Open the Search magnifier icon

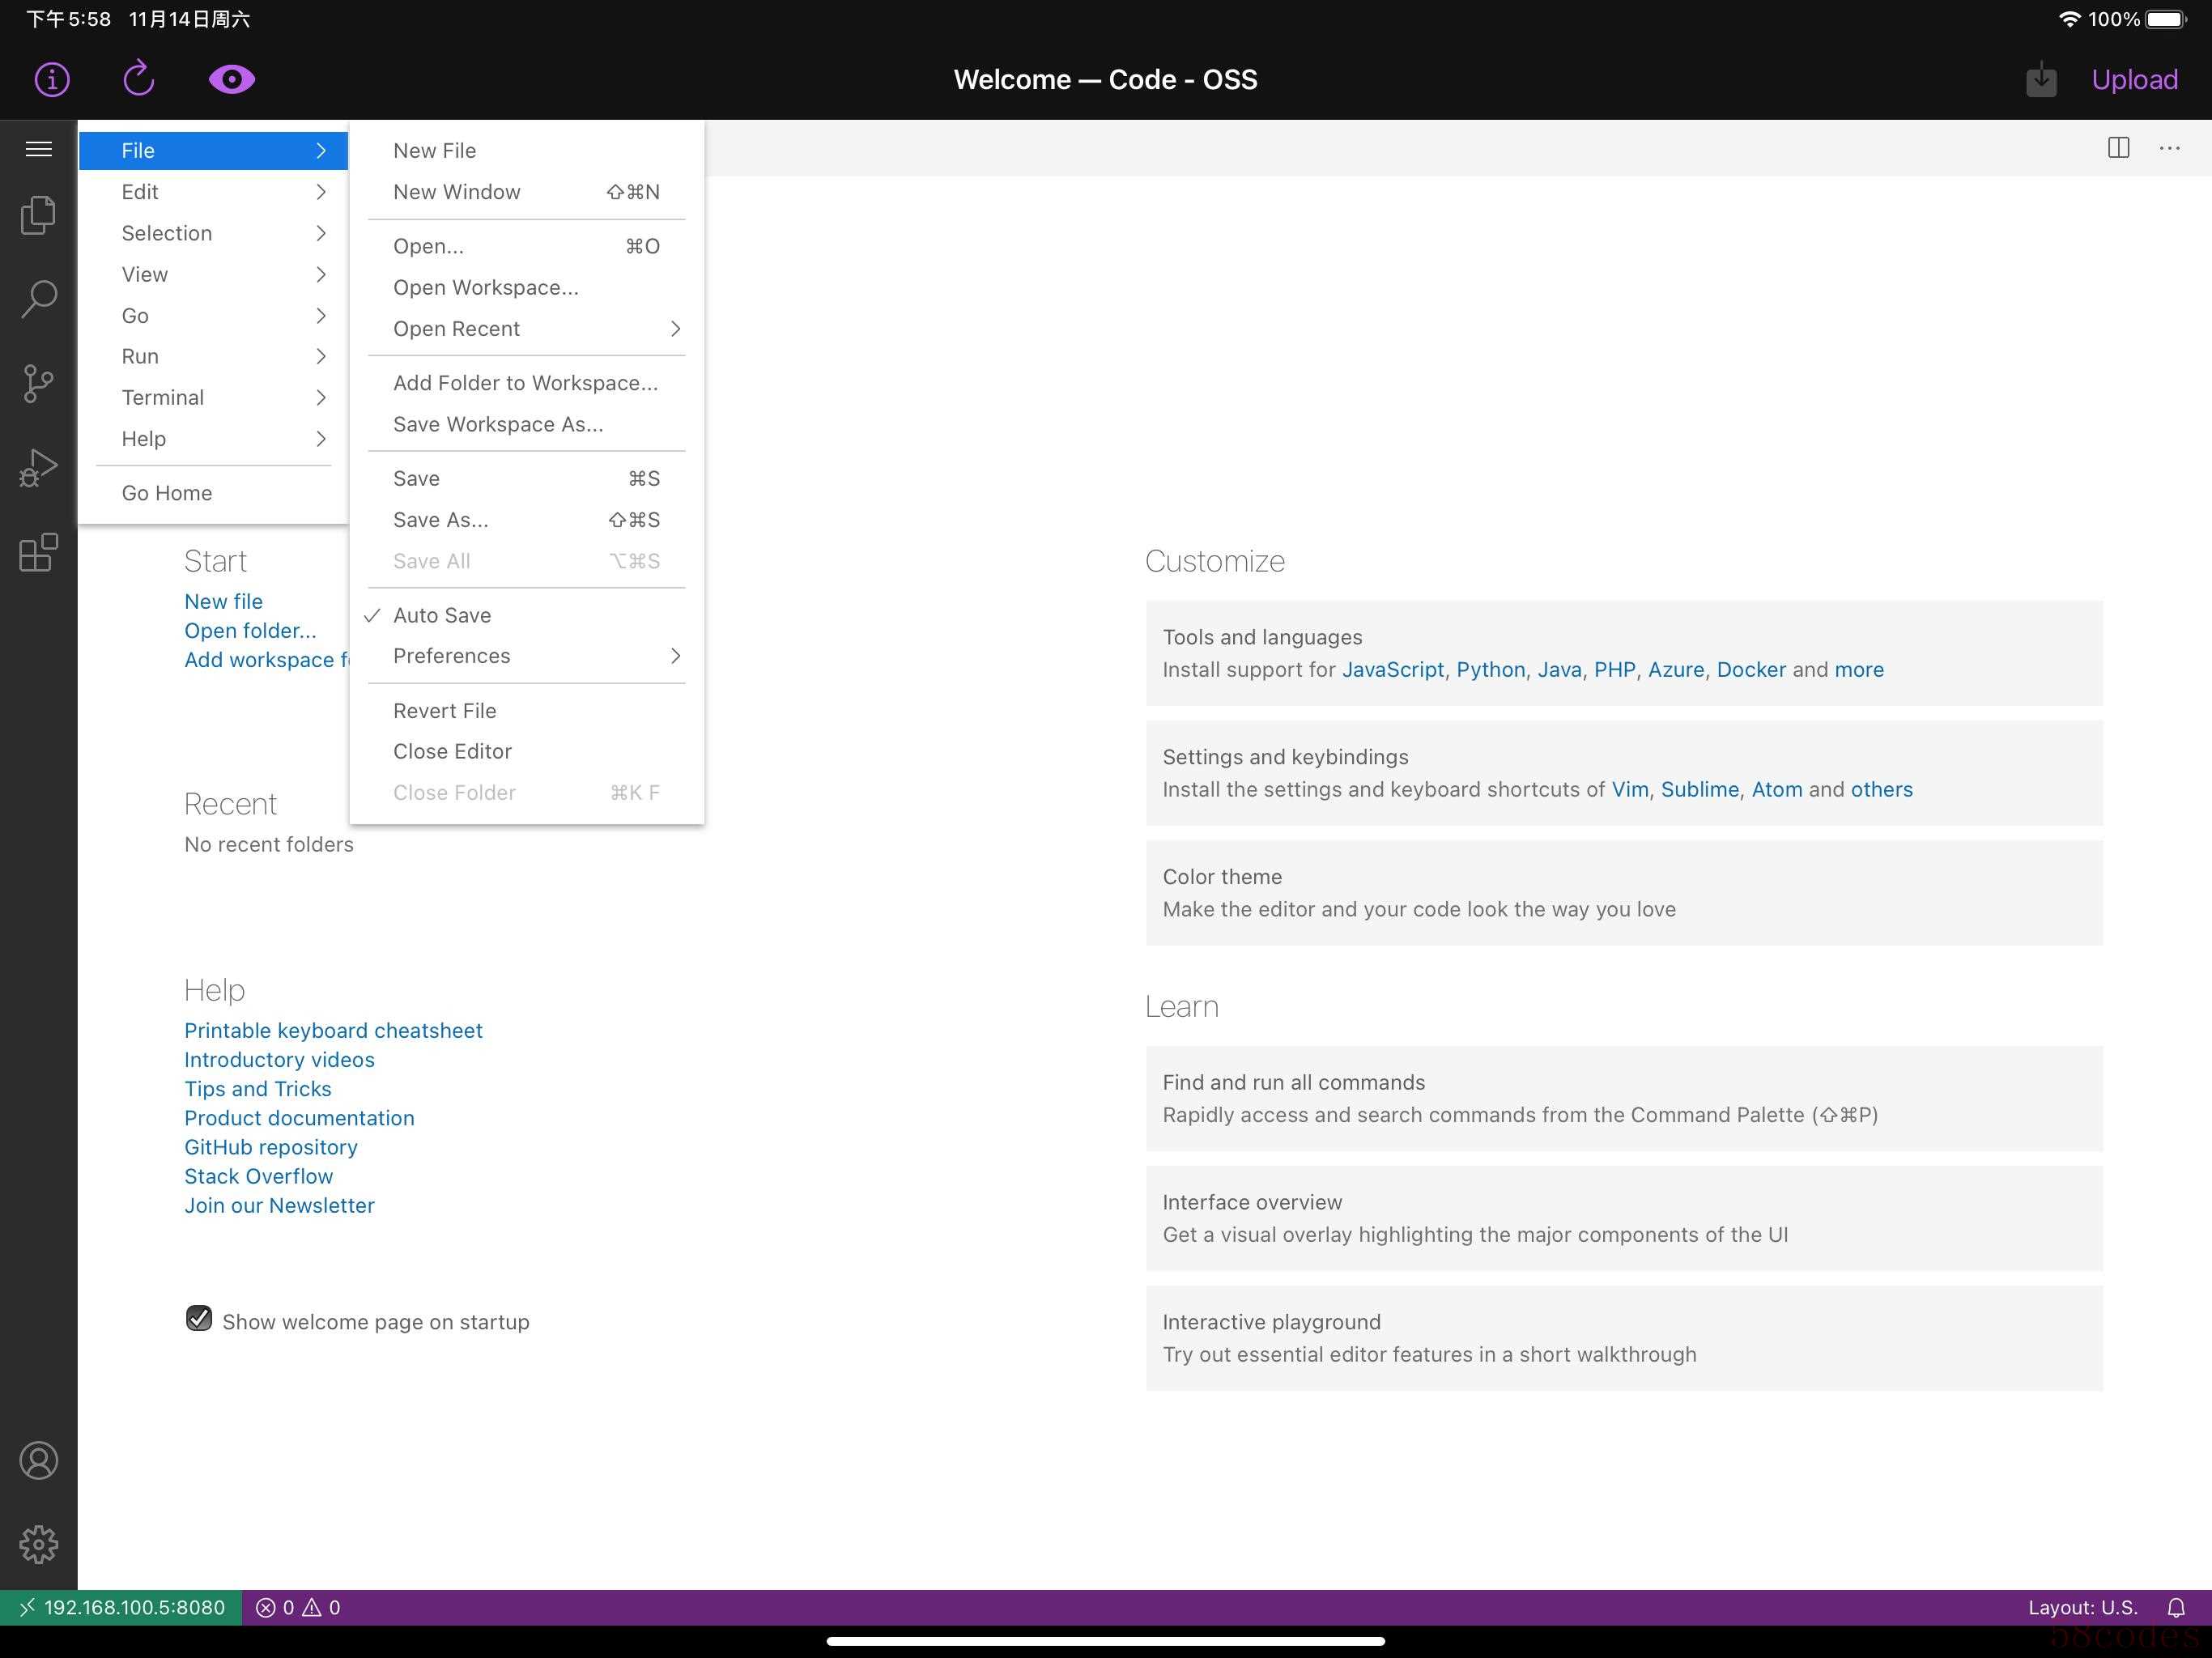(39, 298)
